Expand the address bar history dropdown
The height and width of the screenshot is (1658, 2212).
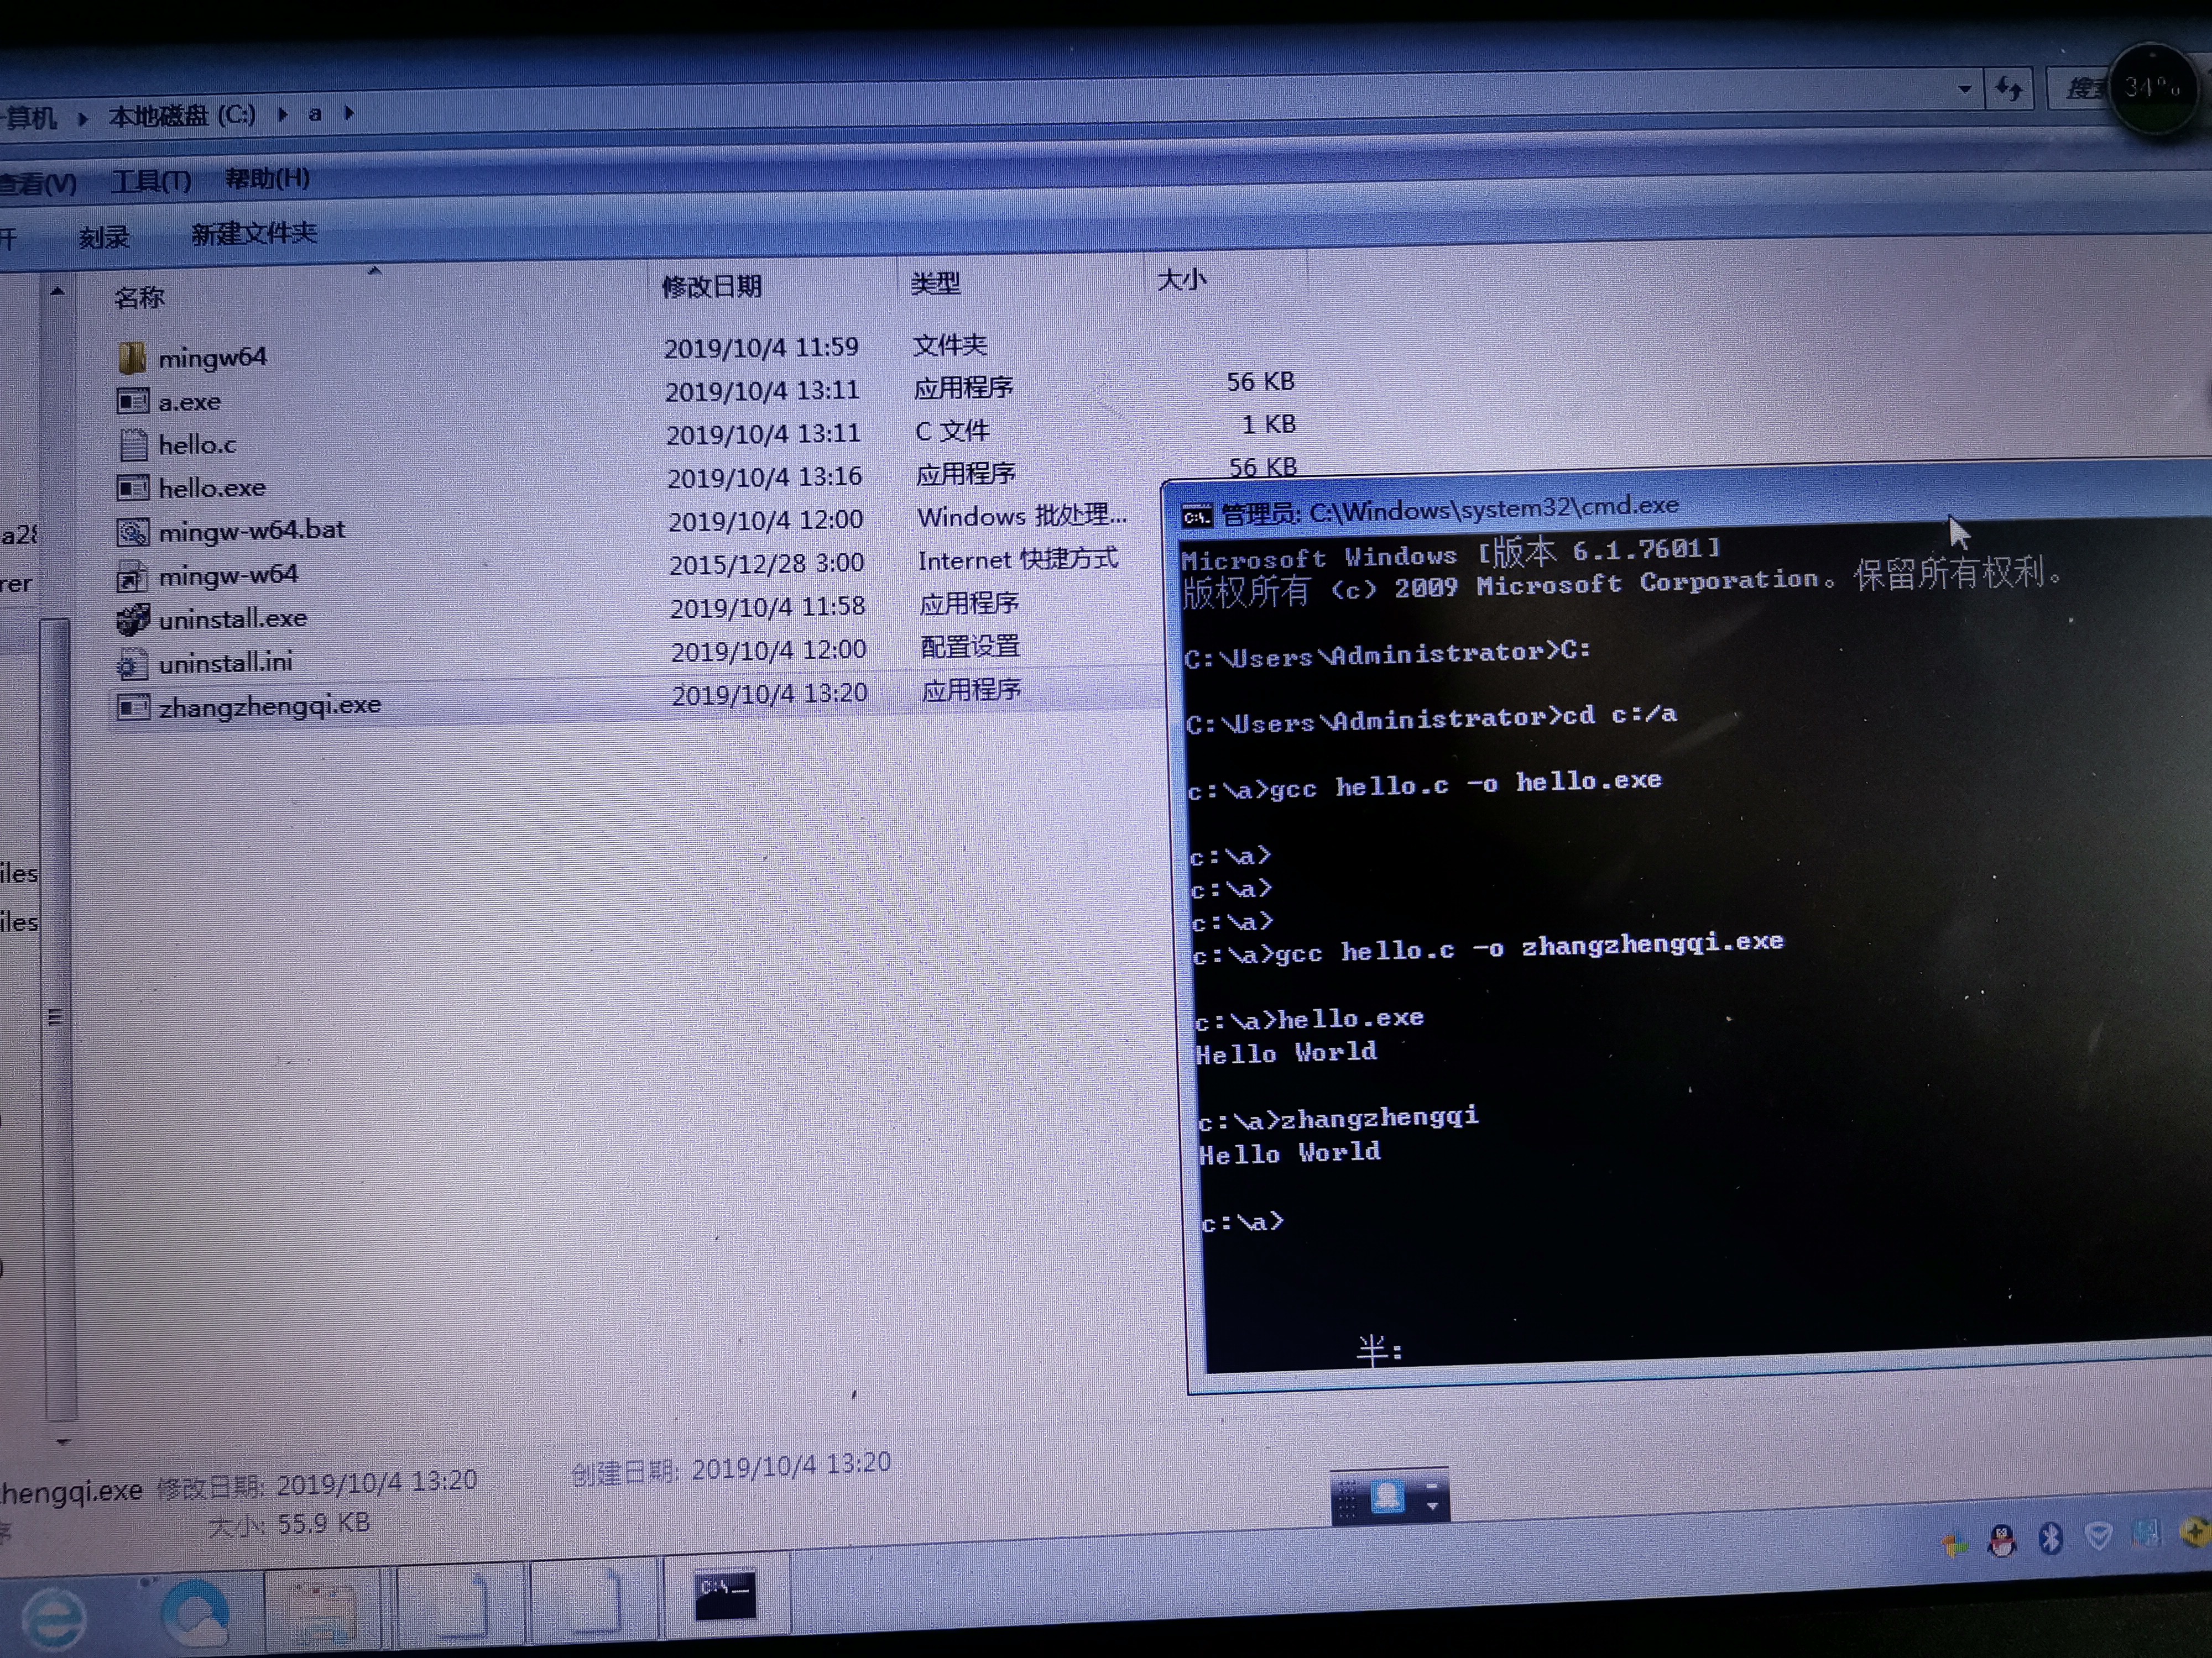tap(1964, 89)
